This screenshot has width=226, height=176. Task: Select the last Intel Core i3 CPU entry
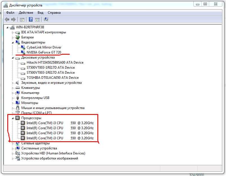tap(60, 138)
